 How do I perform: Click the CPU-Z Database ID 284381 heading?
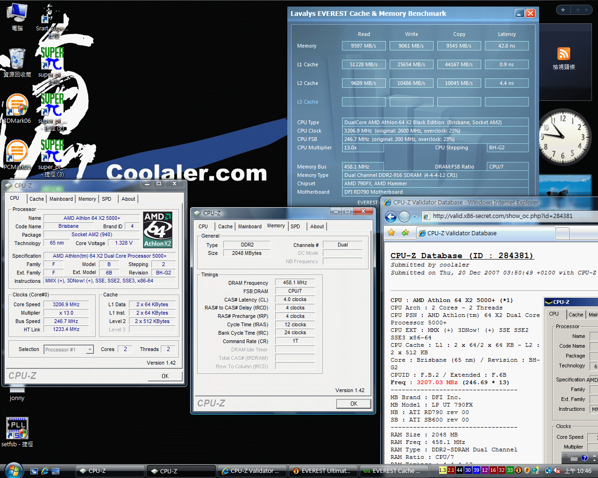462,256
